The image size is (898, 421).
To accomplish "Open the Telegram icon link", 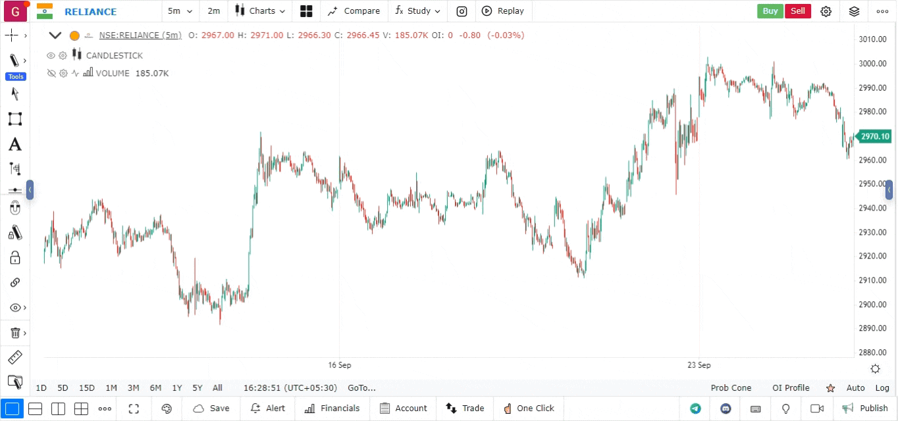I will coord(695,409).
